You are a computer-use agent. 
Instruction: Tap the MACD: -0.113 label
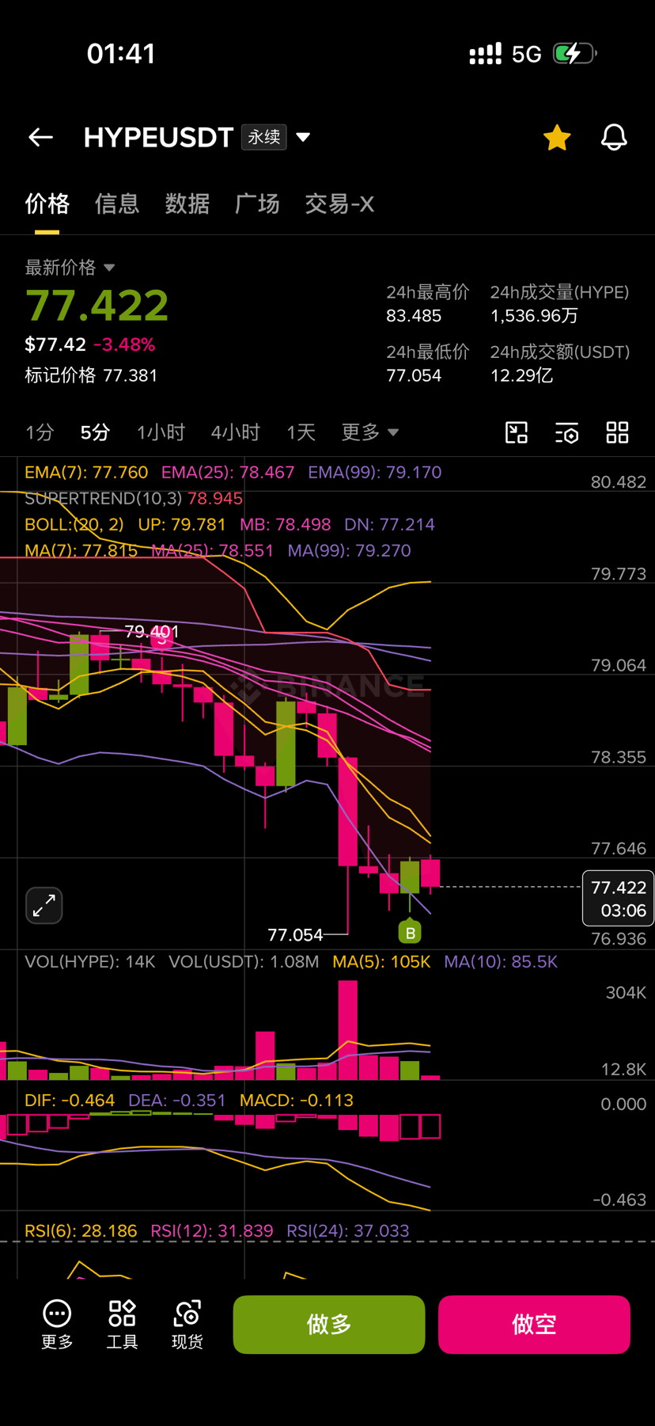[297, 1101]
